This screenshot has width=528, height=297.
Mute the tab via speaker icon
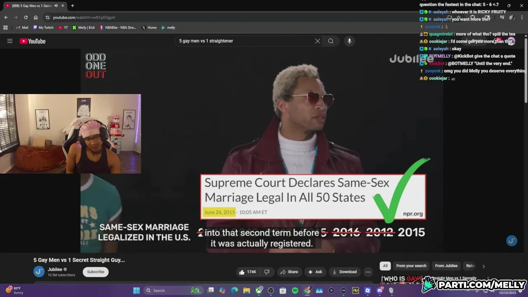(56, 6)
